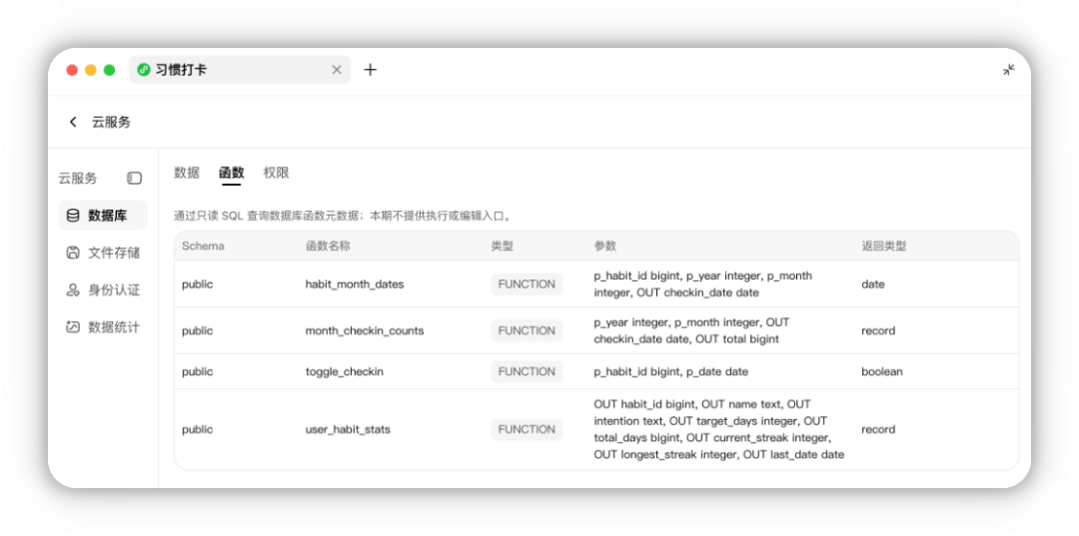This screenshot has height=536, width=1079.
Task: Select the habit_month_dates function row
Action: 596,283
